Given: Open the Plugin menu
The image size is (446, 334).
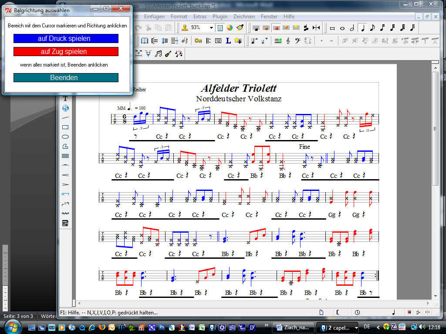Looking at the screenshot, I should (x=220, y=17).
